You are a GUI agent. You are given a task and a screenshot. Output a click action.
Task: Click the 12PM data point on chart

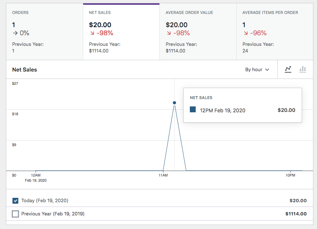[174, 103]
